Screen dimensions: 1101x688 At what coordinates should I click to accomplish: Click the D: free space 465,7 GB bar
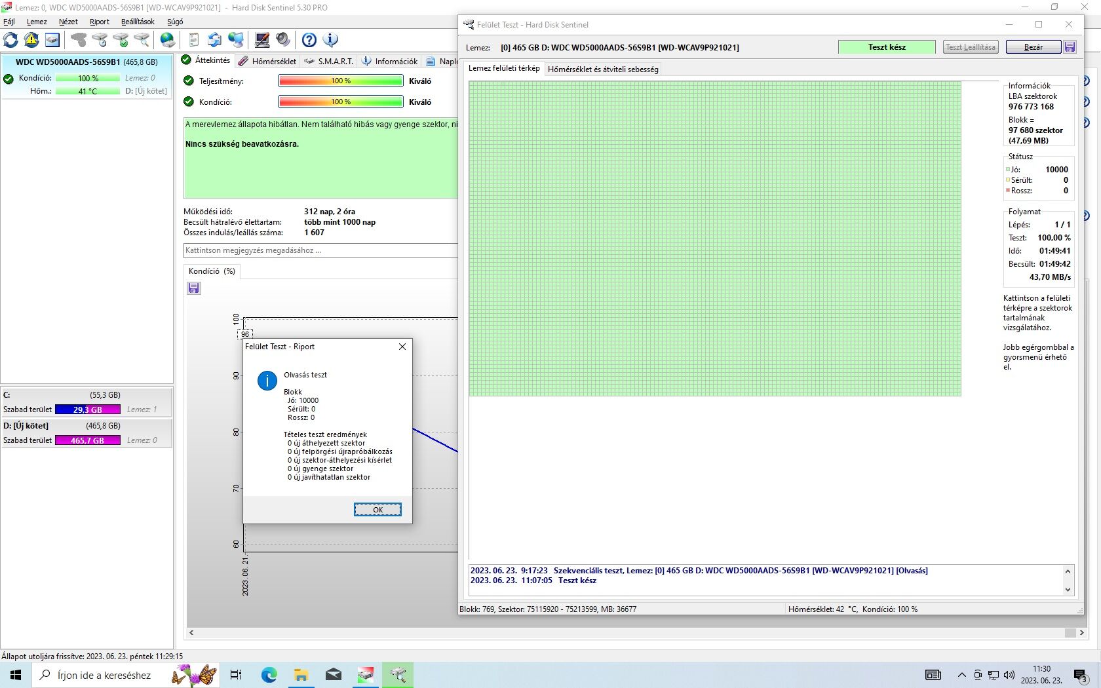[88, 440]
